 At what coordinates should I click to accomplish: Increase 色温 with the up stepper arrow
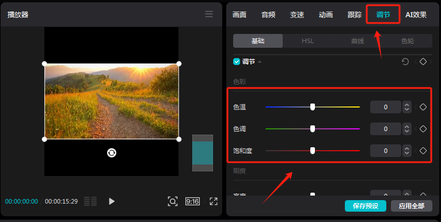tap(406, 104)
